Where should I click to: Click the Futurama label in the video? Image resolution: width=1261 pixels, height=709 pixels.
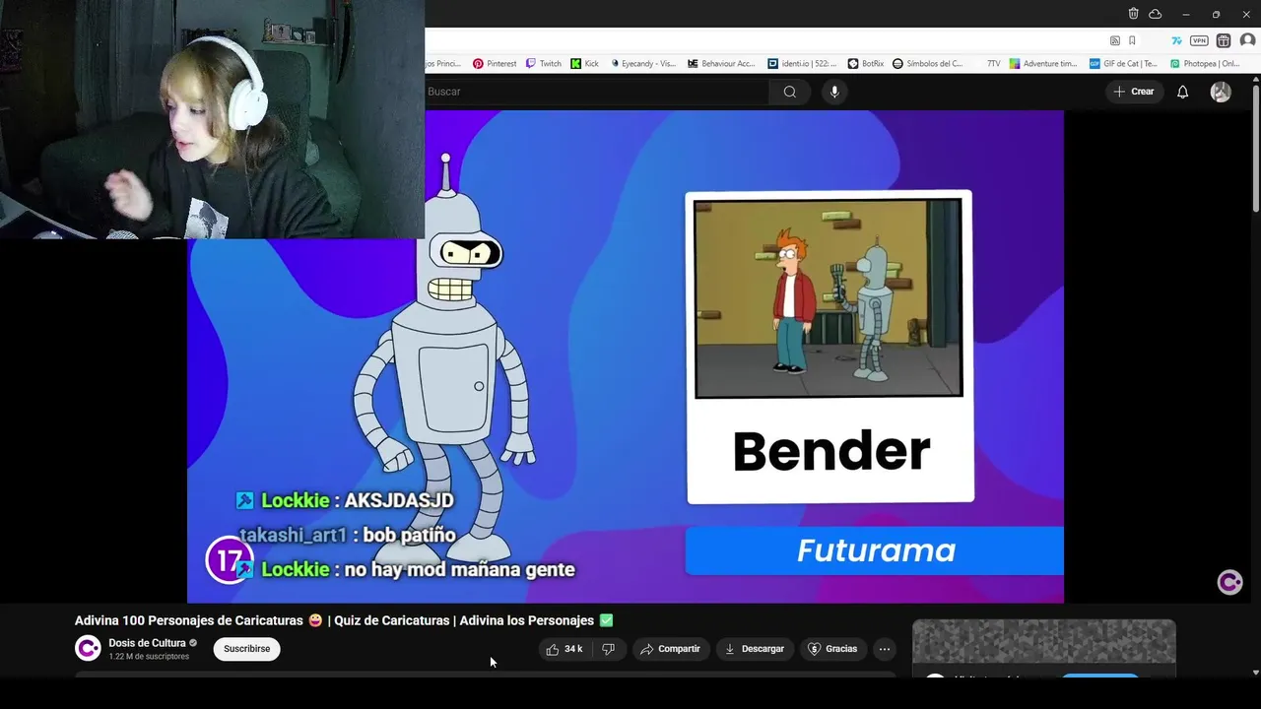(875, 550)
